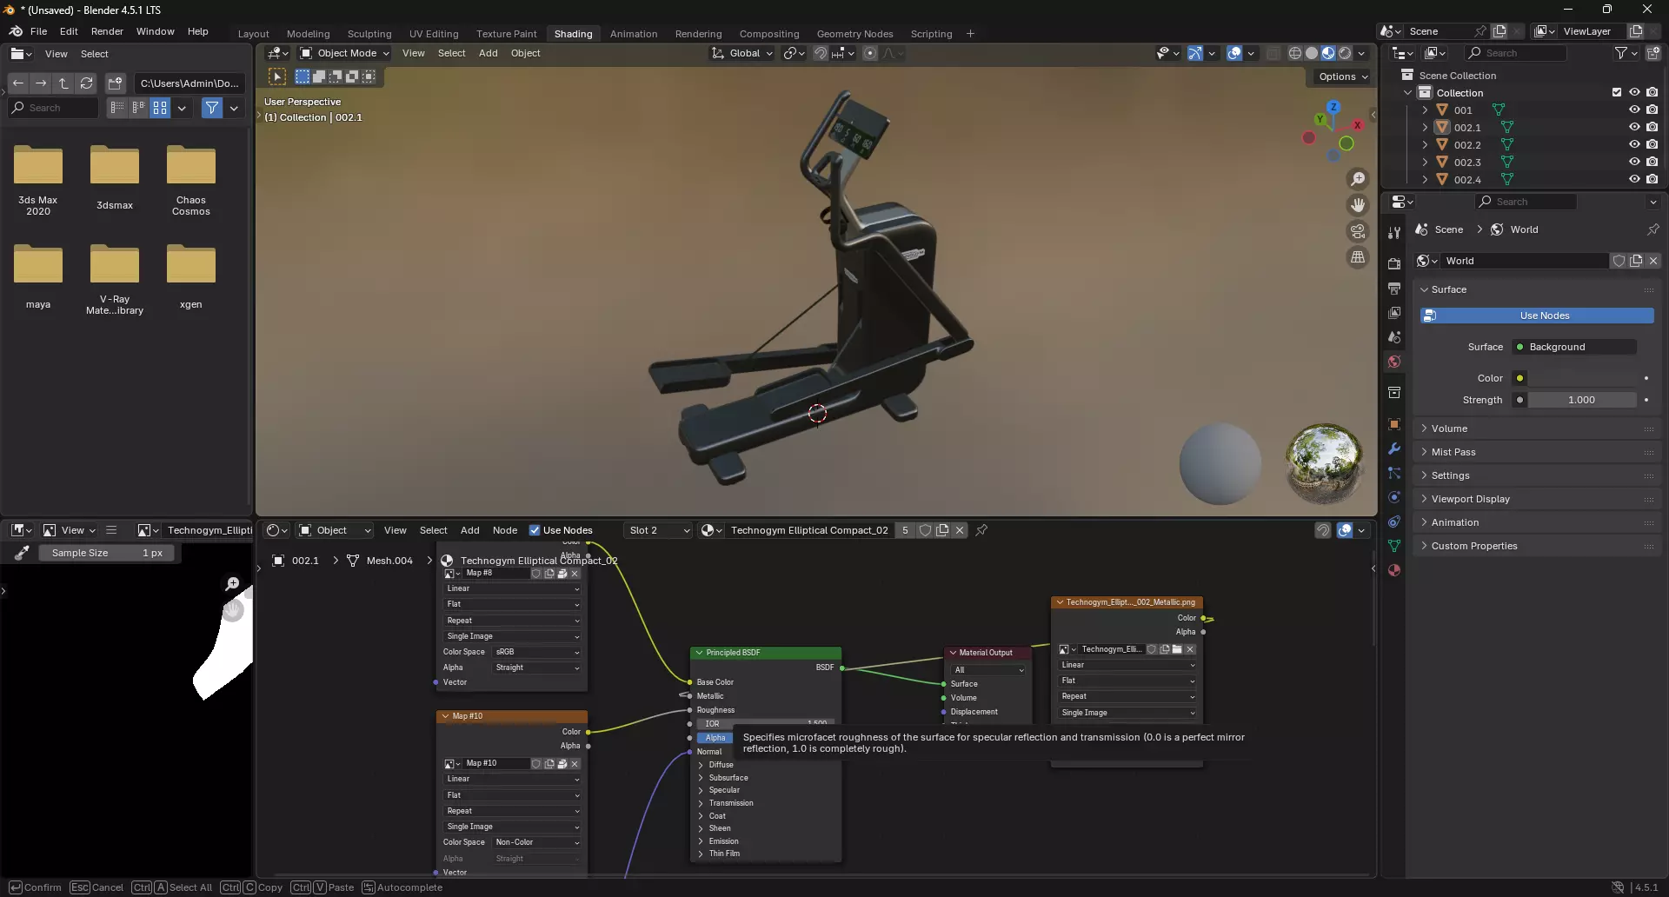Switch to the UV Editing workspace tab
Viewport: 1669px width, 897px height.
[434, 34]
